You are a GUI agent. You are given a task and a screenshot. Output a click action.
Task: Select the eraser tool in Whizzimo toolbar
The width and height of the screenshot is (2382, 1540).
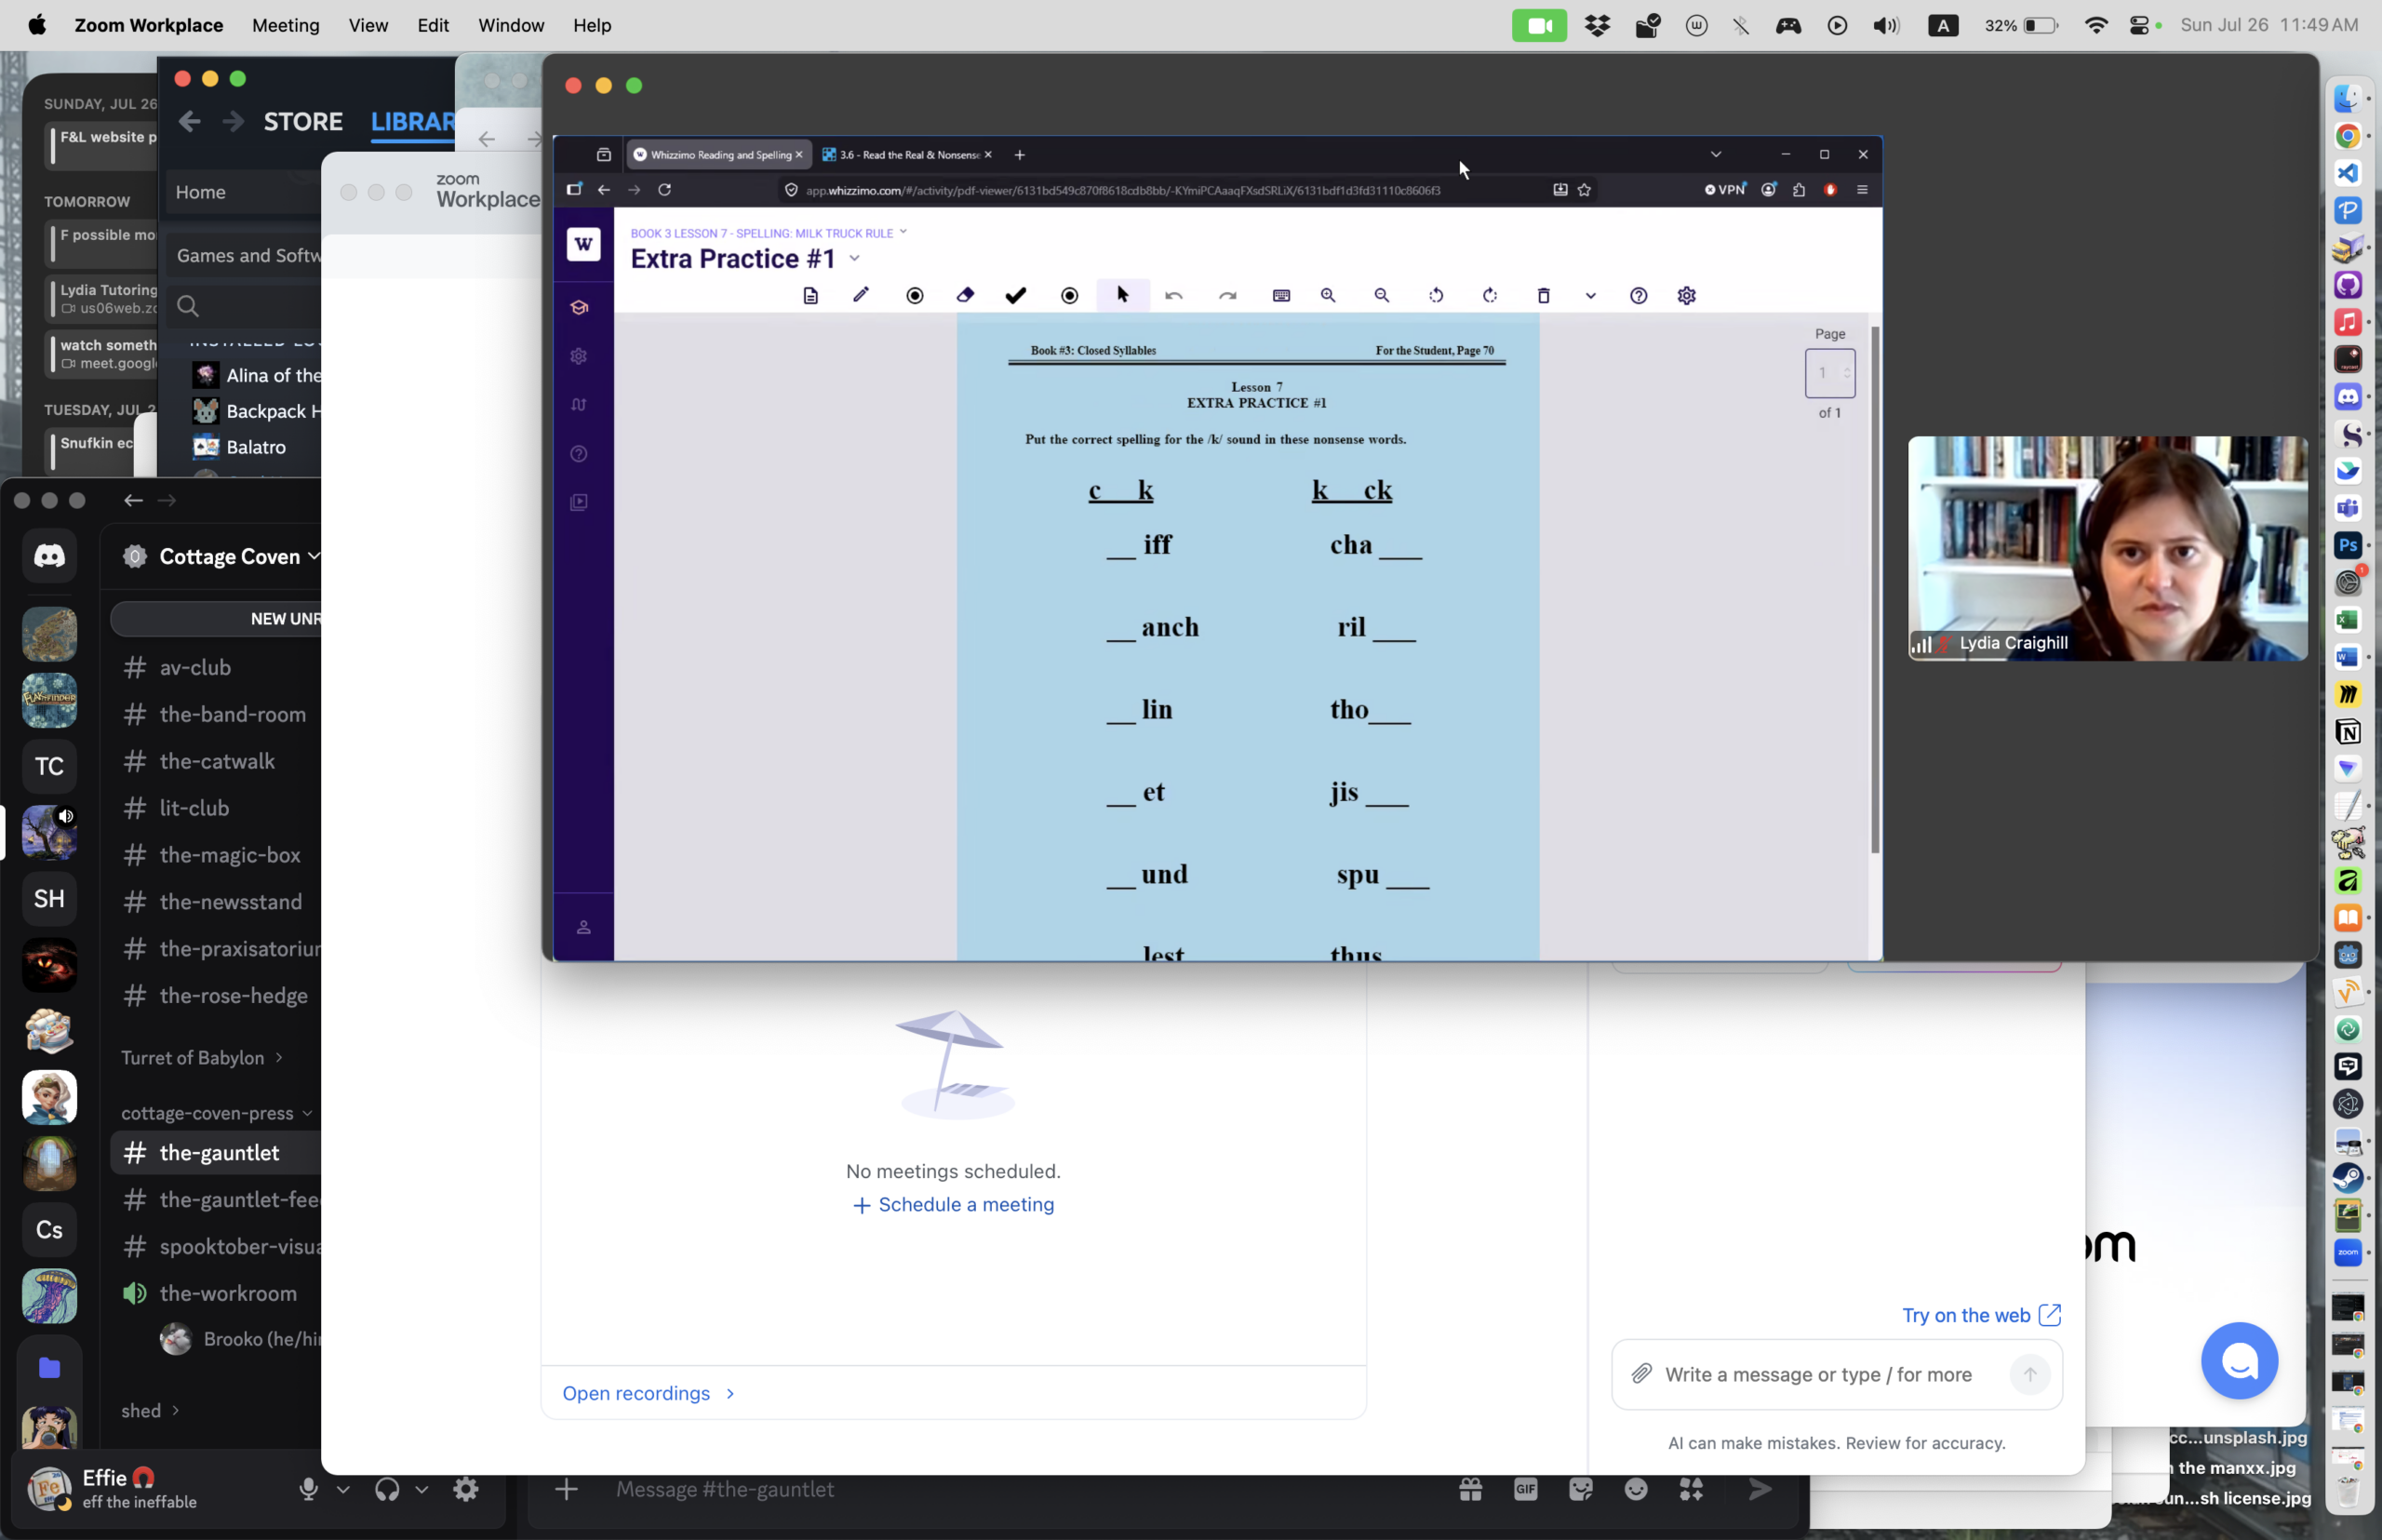(965, 295)
